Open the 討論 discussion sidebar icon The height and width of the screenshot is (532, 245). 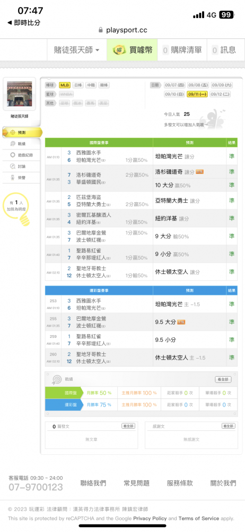pyautogui.click(x=13, y=166)
